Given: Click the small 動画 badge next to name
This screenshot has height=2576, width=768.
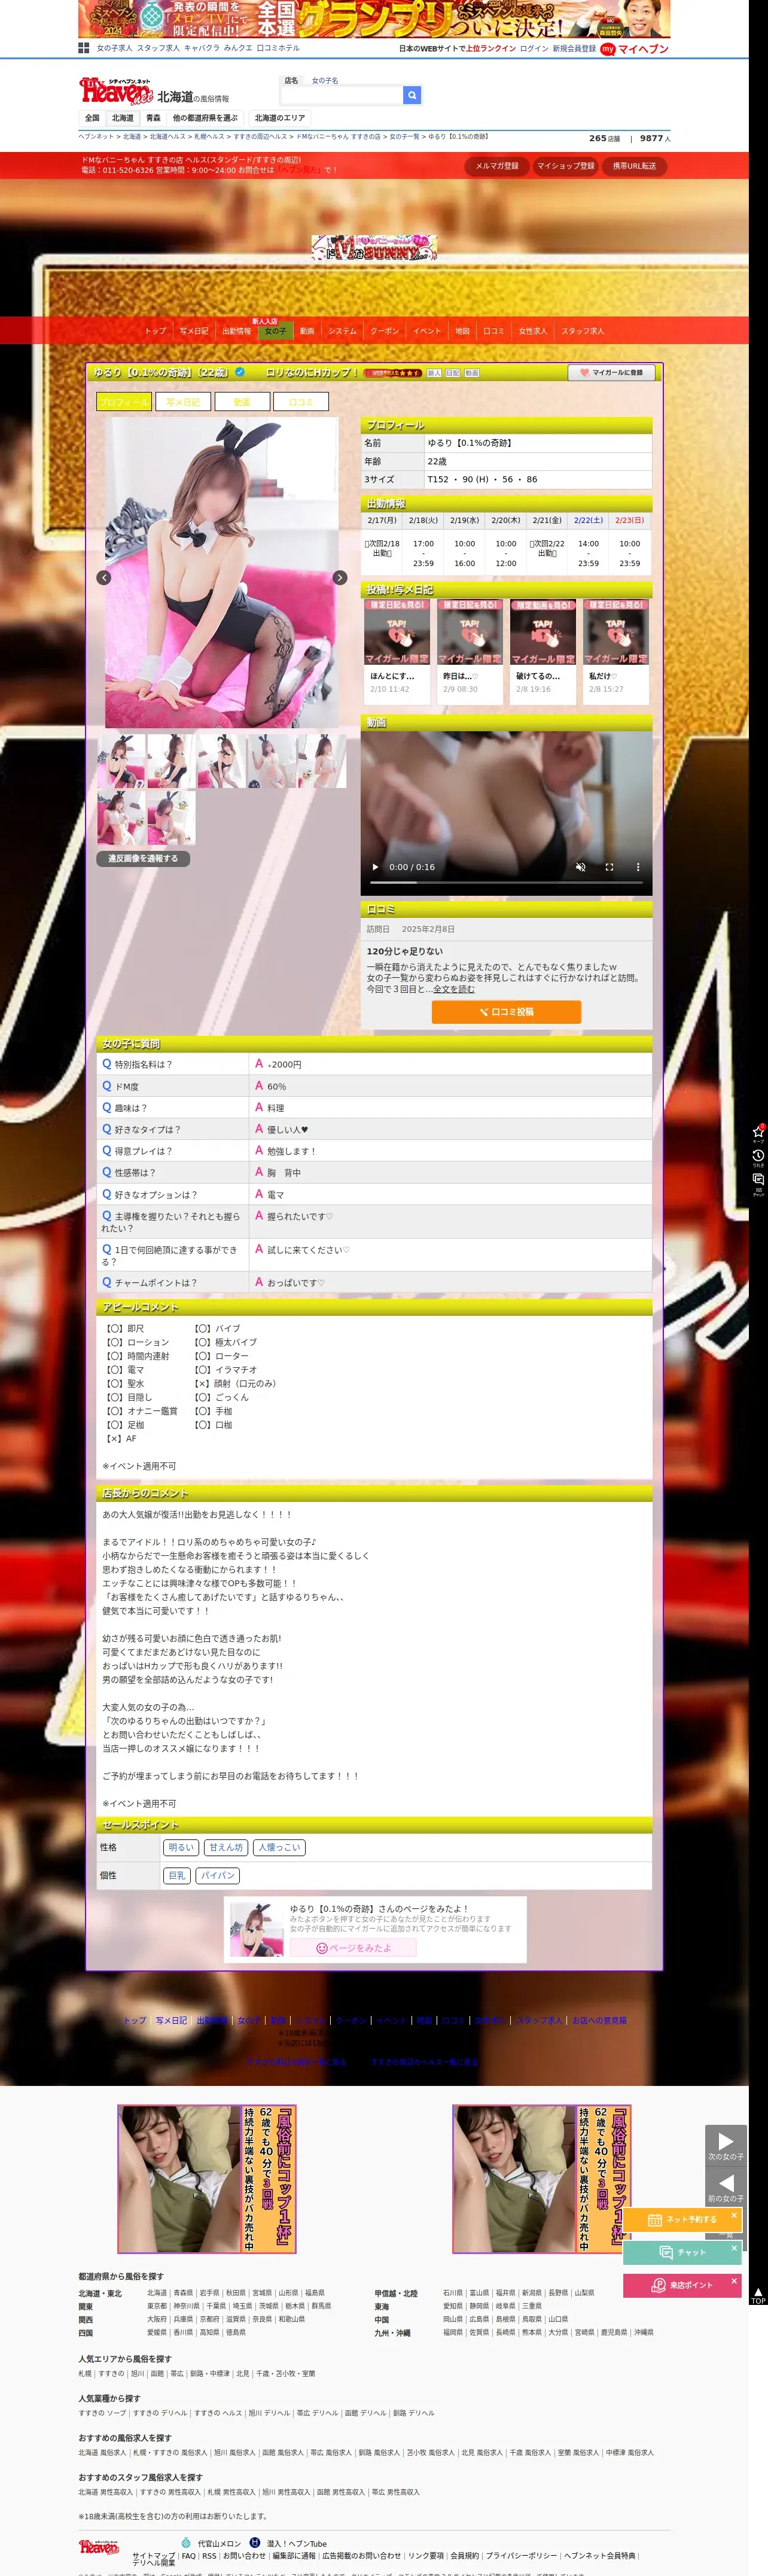Looking at the screenshot, I should click(472, 373).
